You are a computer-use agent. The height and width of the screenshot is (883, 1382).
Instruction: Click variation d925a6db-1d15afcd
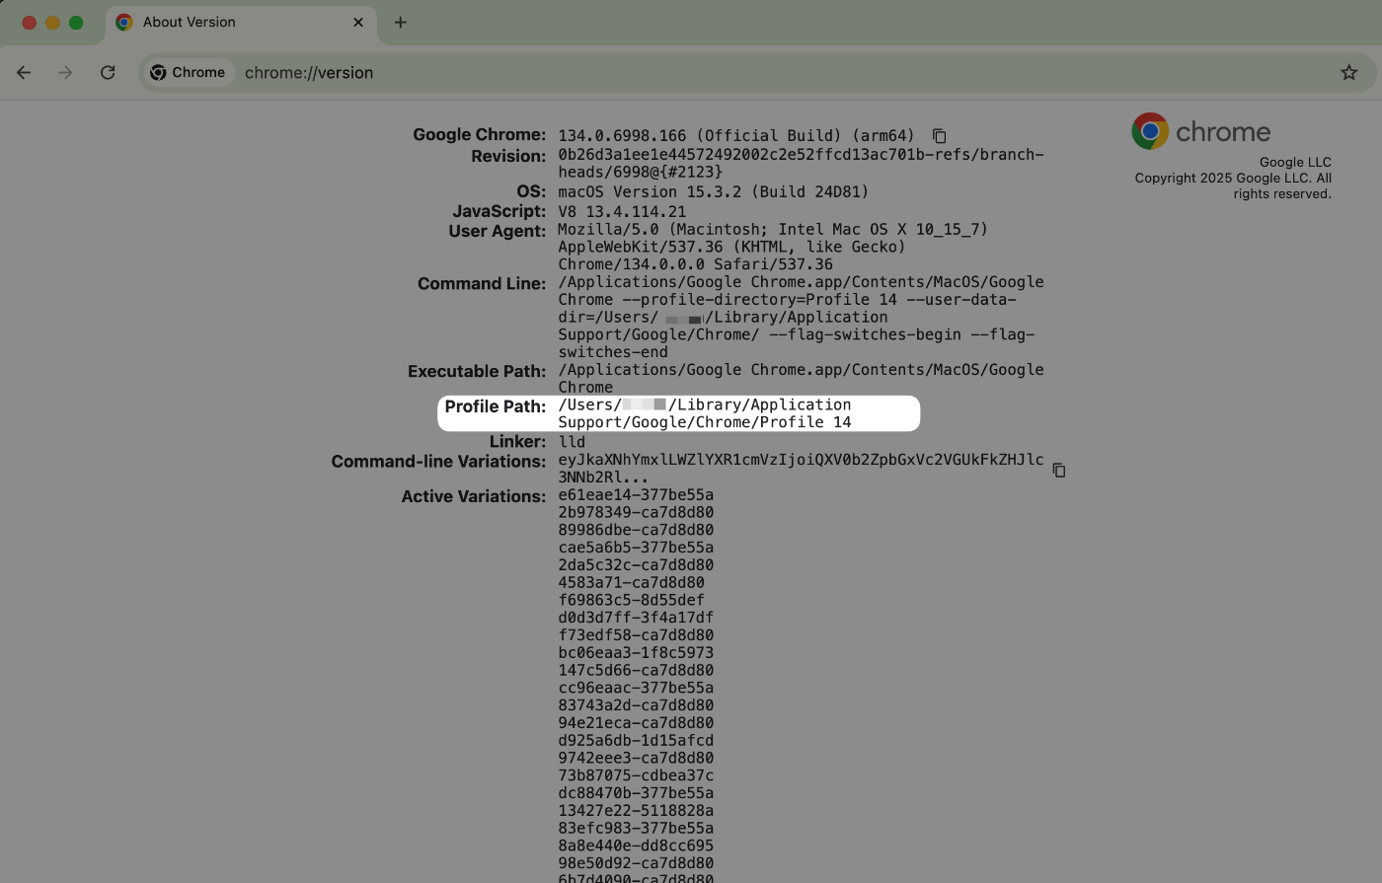[x=636, y=741]
